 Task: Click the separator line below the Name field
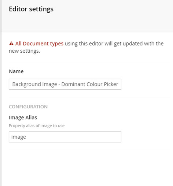(x=89, y=97)
